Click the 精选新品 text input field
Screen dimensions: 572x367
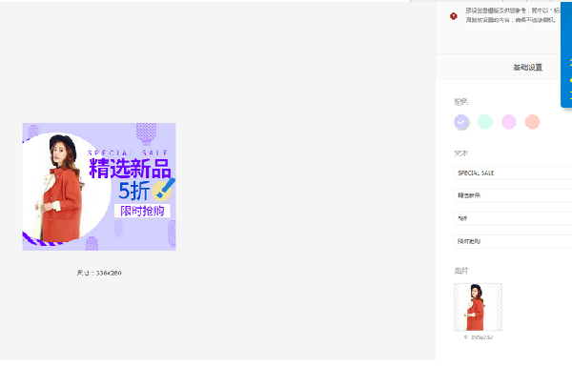coord(513,196)
